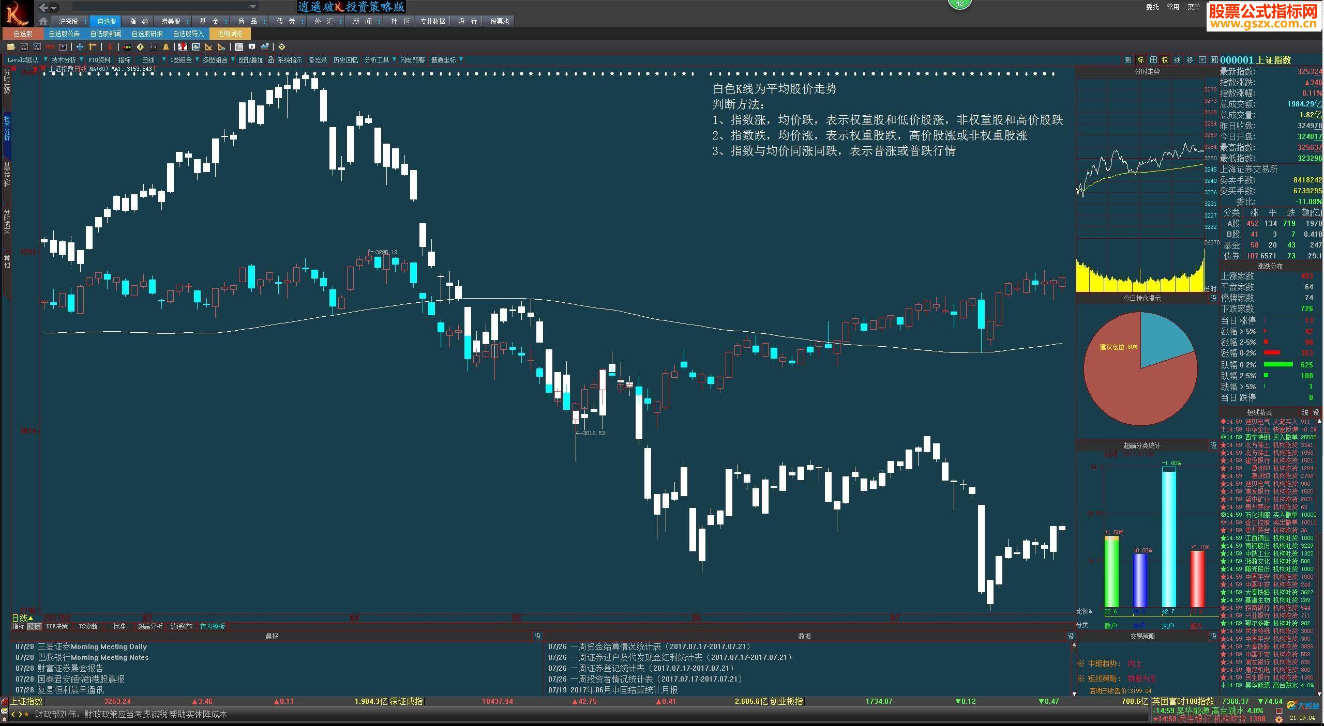Click the back arrow at the top
The height and width of the screenshot is (726, 1324).
pos(43,7)
